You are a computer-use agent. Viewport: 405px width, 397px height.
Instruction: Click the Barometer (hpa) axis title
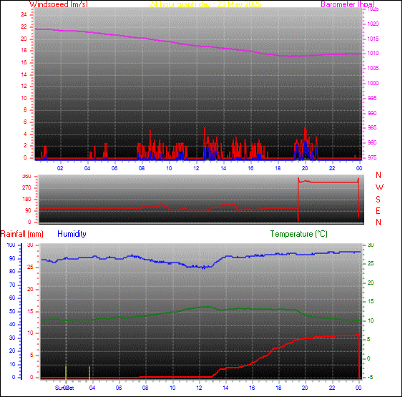[348, 4]
